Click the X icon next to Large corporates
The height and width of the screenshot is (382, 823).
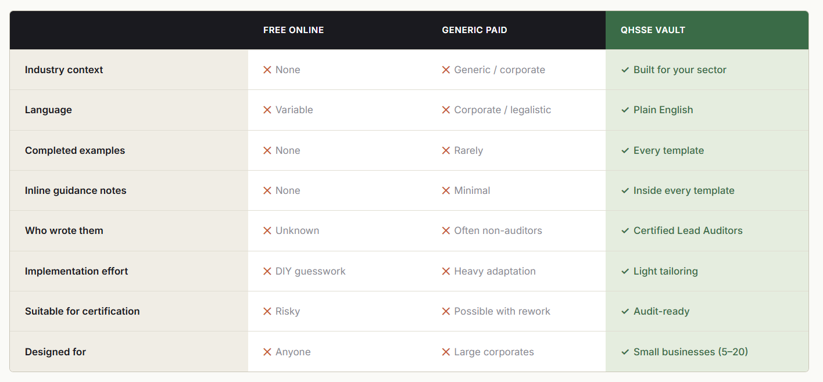[446, 352]
